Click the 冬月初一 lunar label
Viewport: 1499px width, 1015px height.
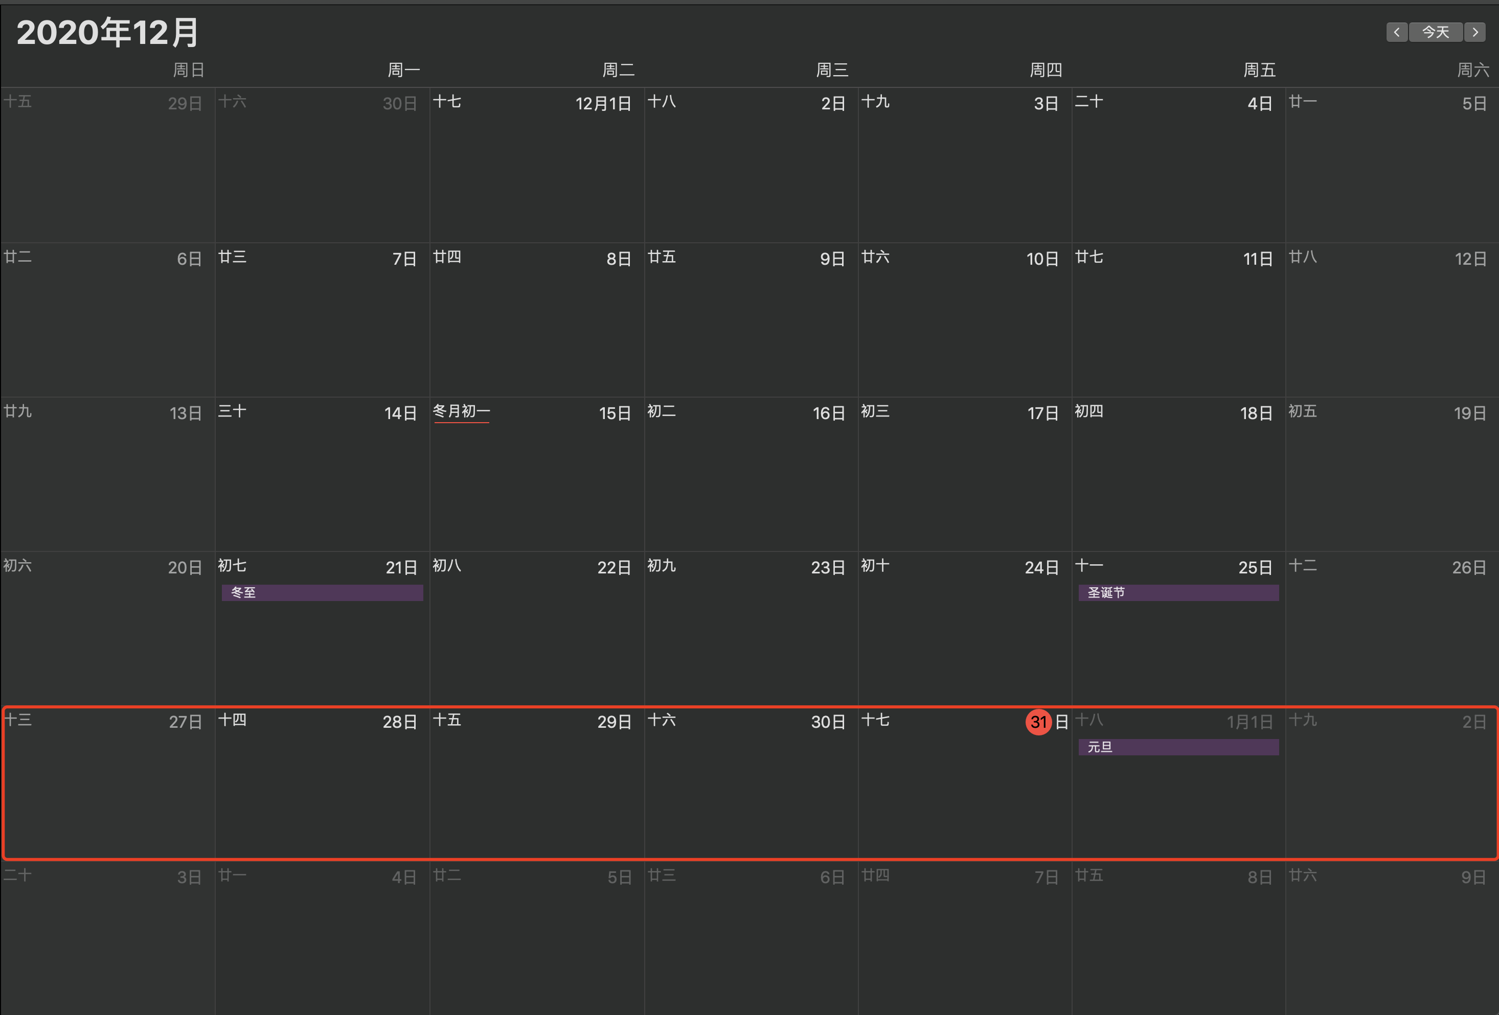461,411
